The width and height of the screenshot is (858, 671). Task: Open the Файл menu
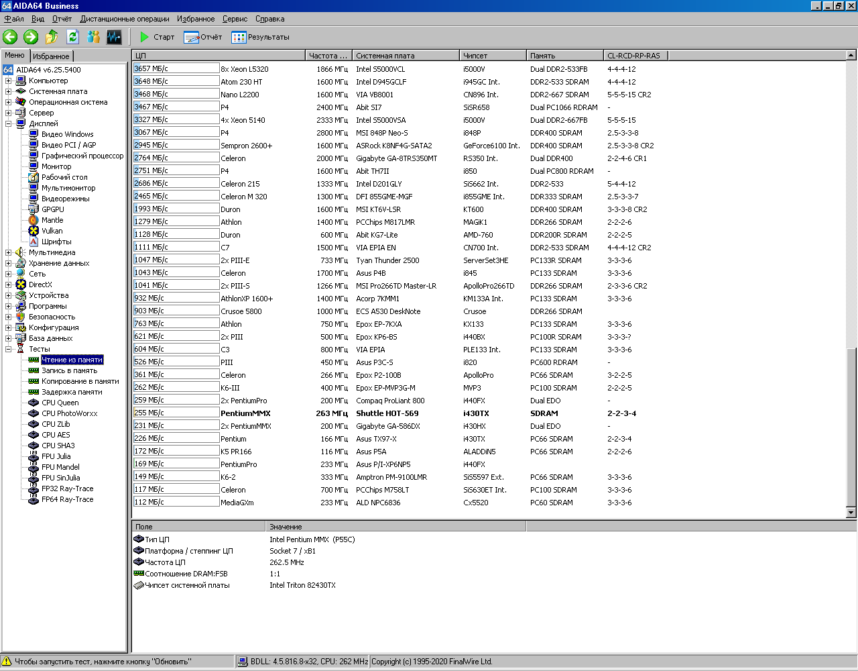pos(14,19)
